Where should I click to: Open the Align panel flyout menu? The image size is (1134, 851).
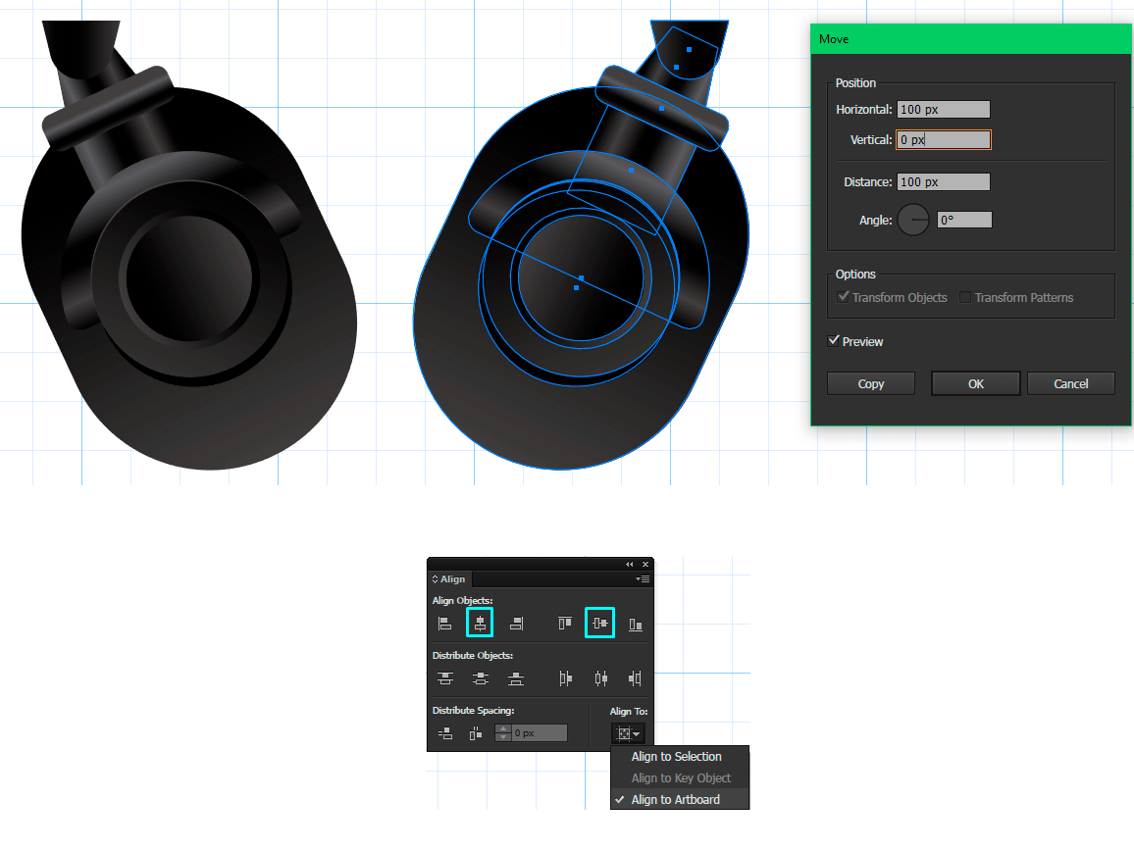pos(643,579)
